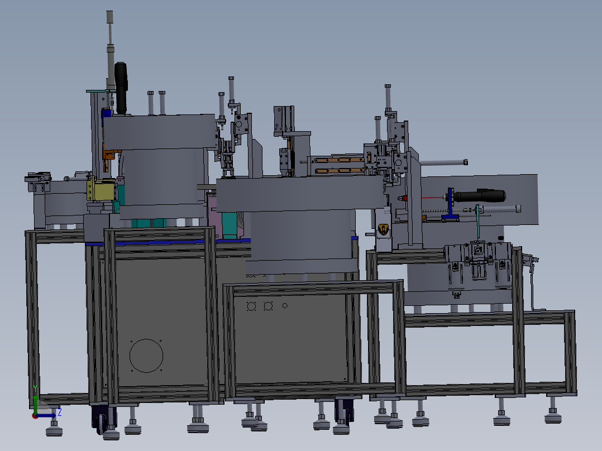Select the horizontal black cylinder on the right

tap(480, 196)
